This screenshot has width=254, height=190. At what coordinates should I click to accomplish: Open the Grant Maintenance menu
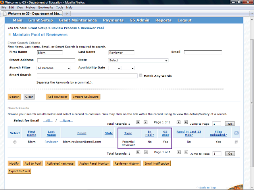click(78, 20)
